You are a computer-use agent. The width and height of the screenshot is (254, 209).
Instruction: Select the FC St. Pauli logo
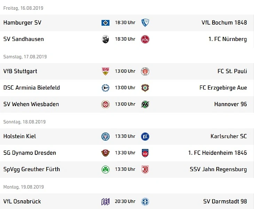(x=145, y=72)
